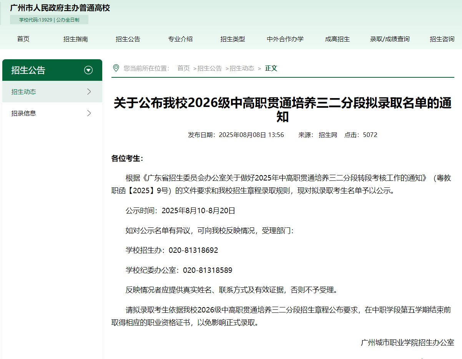Click the location pin icon in the breadcrumb bar
This screenshot has width=462, height=359.
pos(116,67)
